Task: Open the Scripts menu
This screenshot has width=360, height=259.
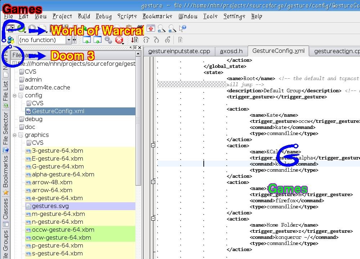Action: pos(127,16)
